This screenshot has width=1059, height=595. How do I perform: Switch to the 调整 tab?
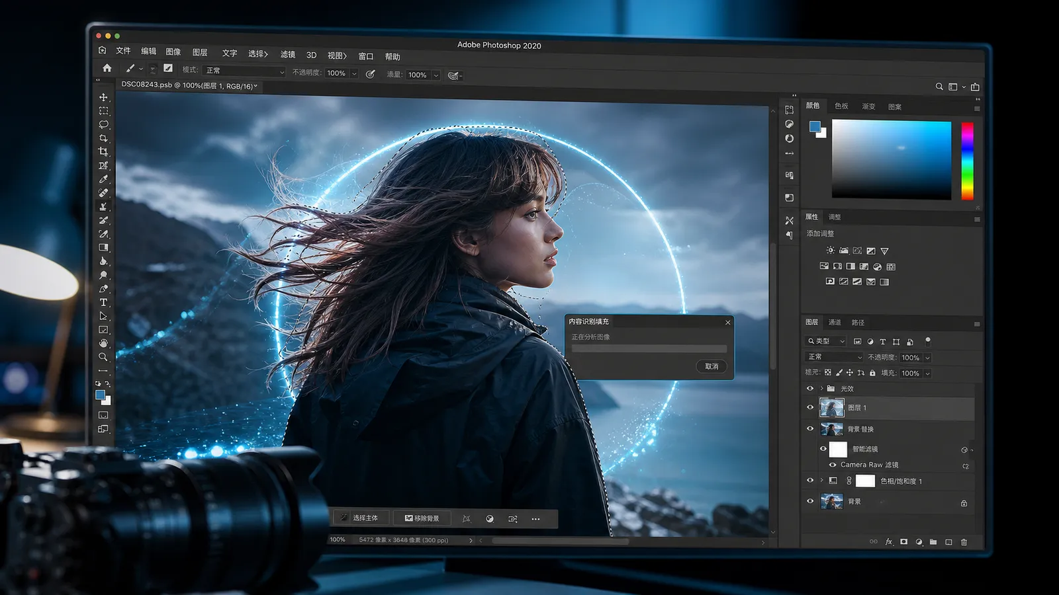[x=835, y=217]
